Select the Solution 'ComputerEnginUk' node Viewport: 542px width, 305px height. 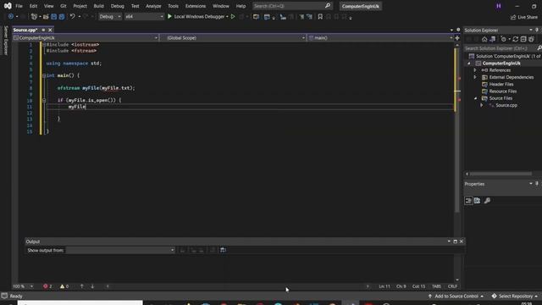pos(505,56)
